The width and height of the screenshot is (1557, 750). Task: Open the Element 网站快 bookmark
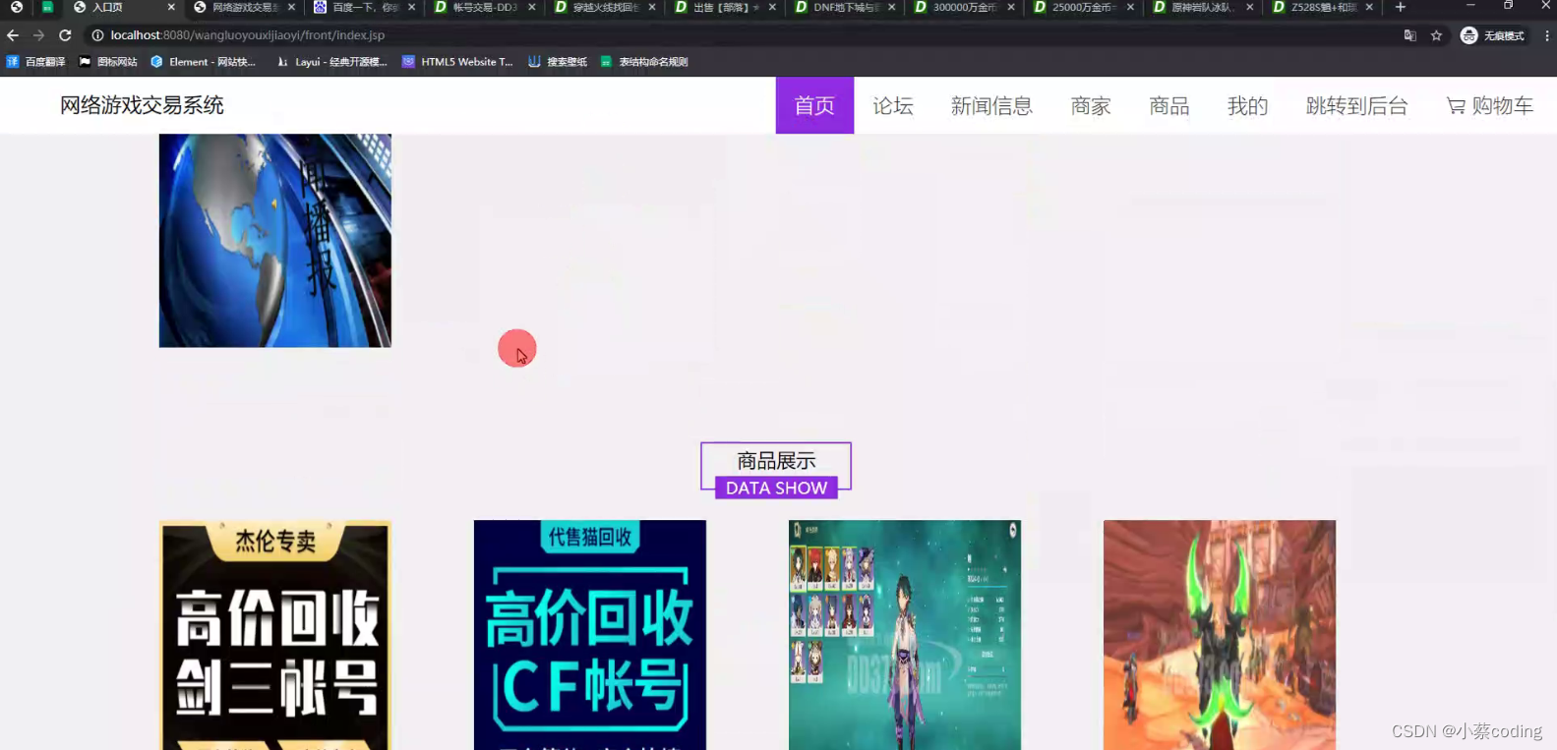pos(203,62)
